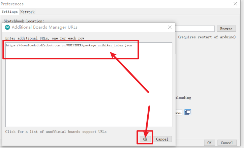Click the boards URLs editor window icon
The width and height of the screenshot is (244, 148).
(x=188, y=112)
